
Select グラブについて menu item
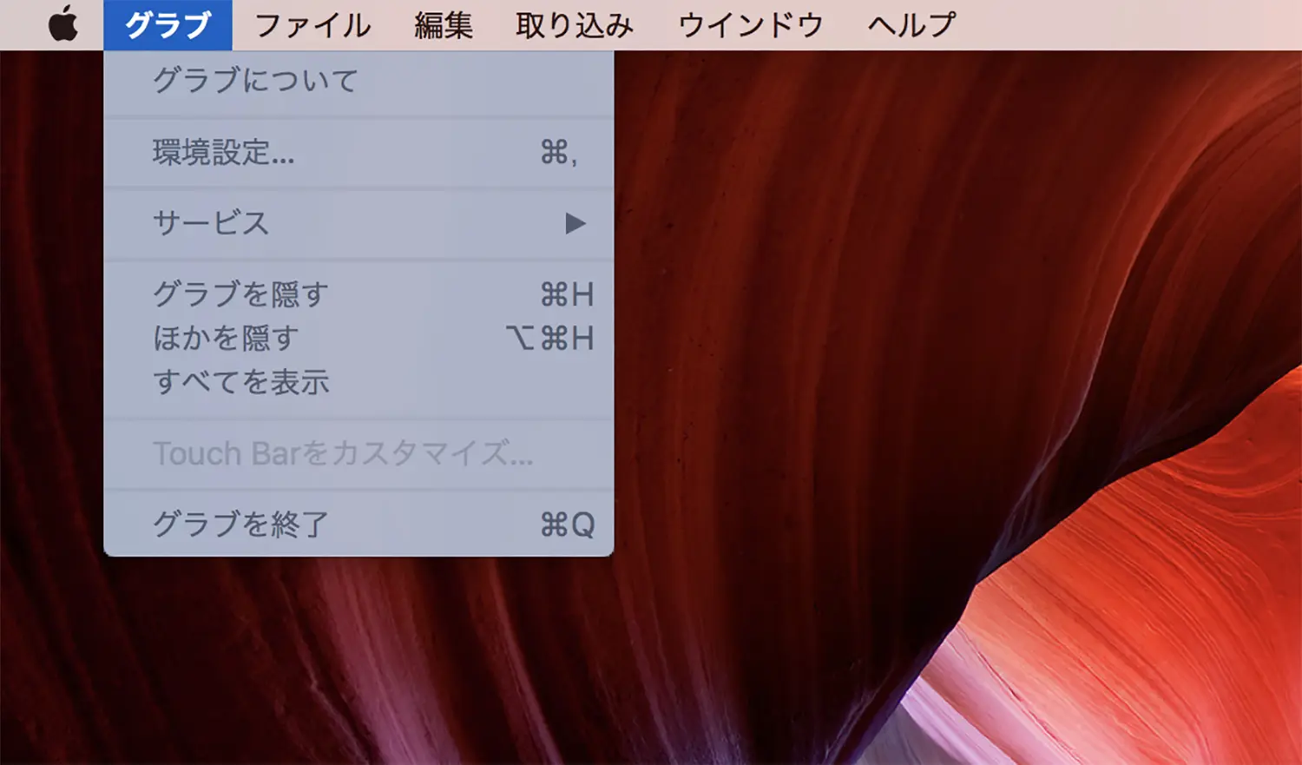[x=255, y=81]
